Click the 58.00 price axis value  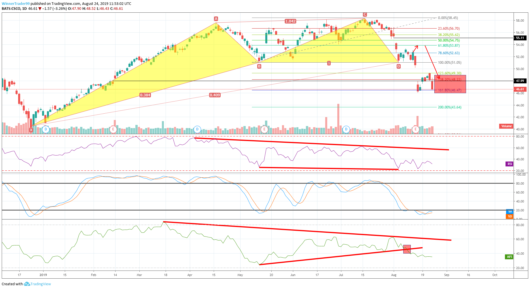click(x=520, y=20)
